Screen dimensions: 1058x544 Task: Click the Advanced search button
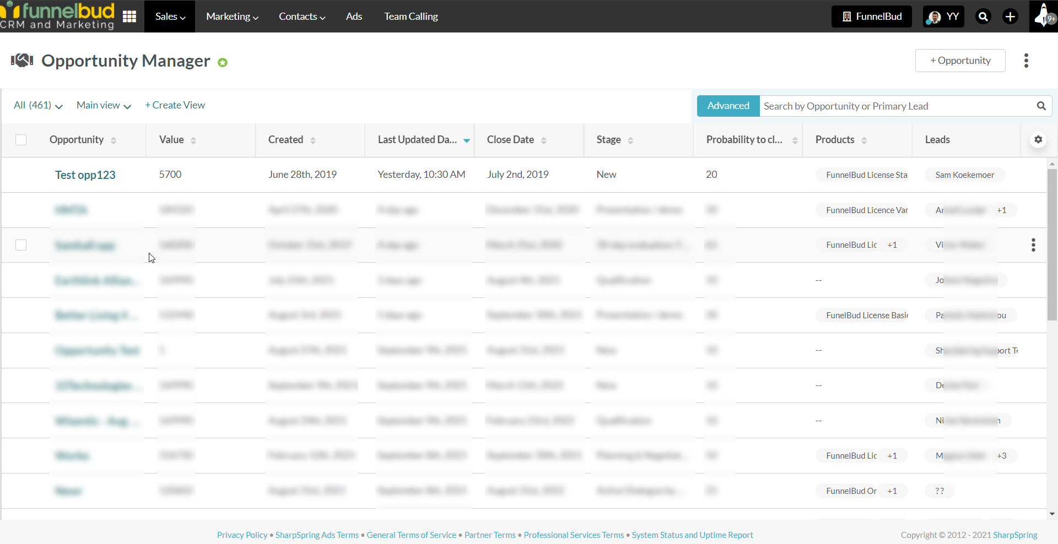click(x=728, y=106)
